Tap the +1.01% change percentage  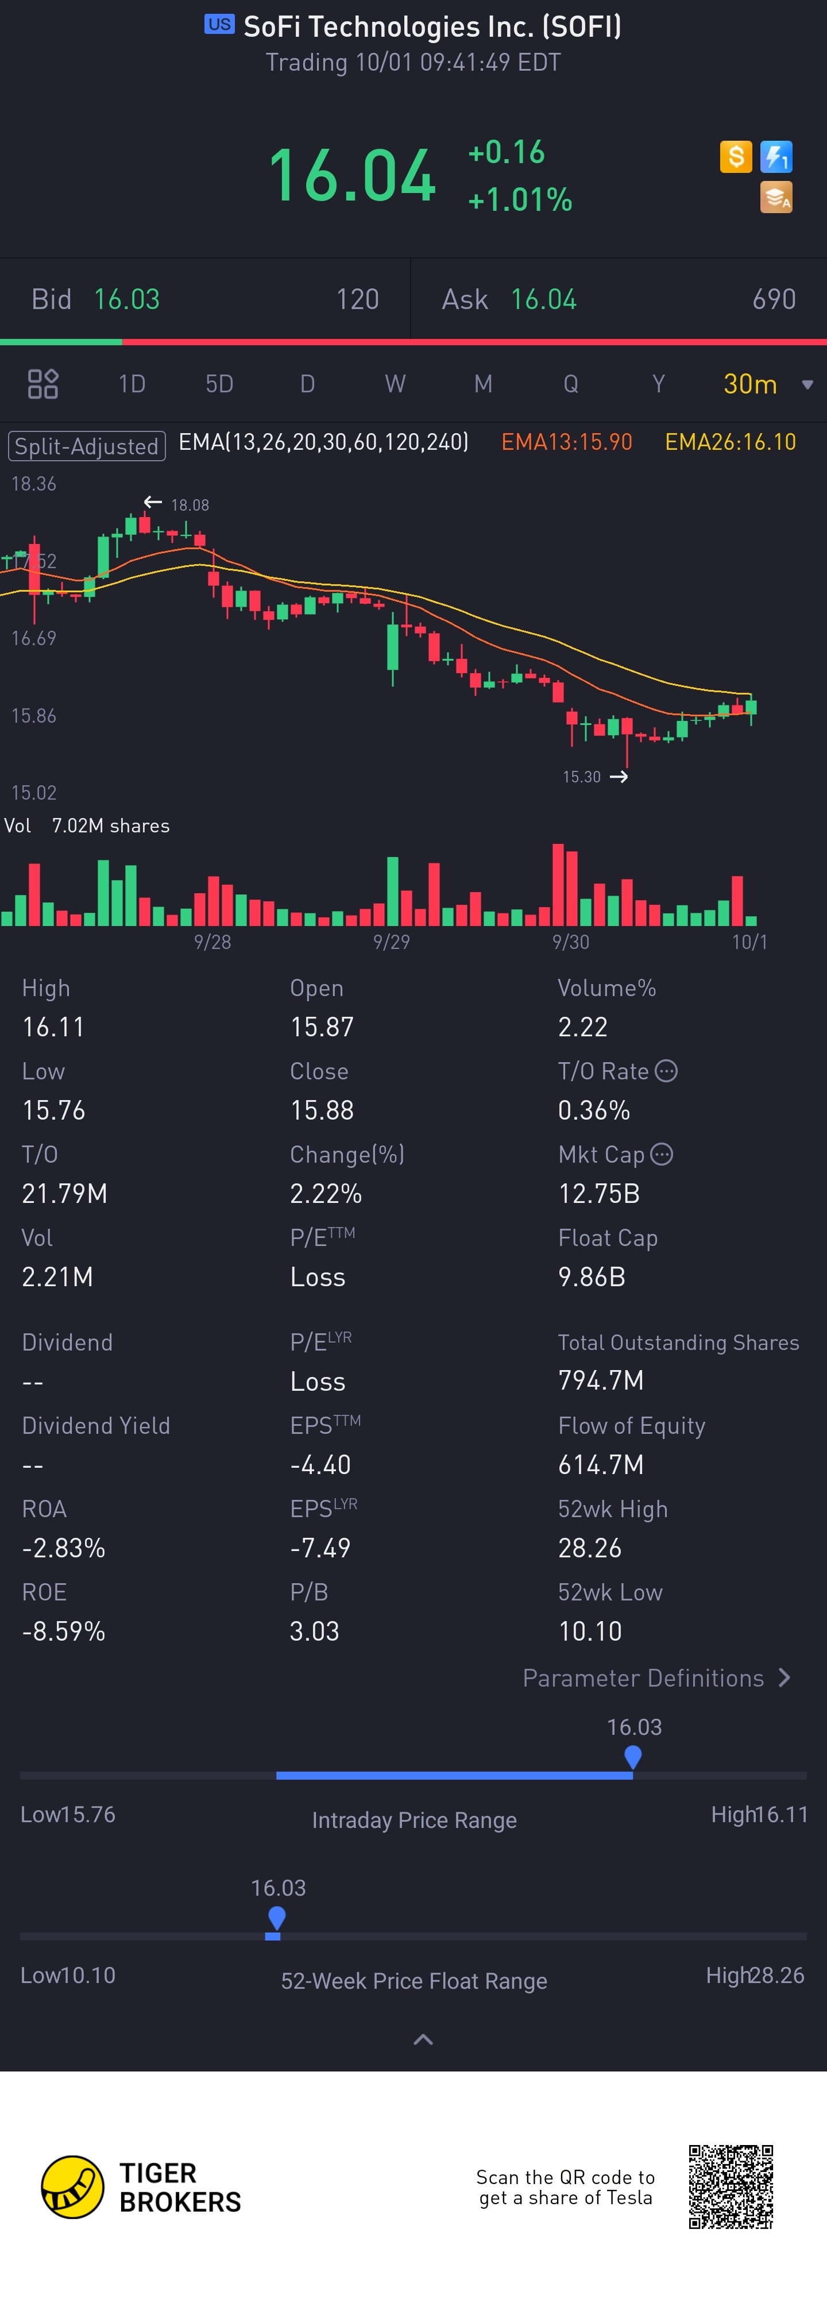pos(519,198)
